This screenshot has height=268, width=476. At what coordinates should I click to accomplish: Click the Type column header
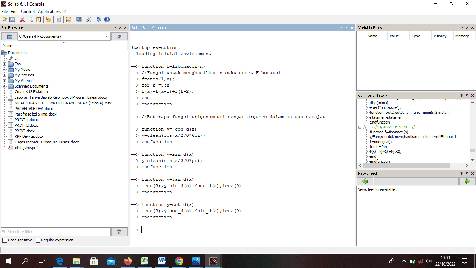tap(421, 36)
